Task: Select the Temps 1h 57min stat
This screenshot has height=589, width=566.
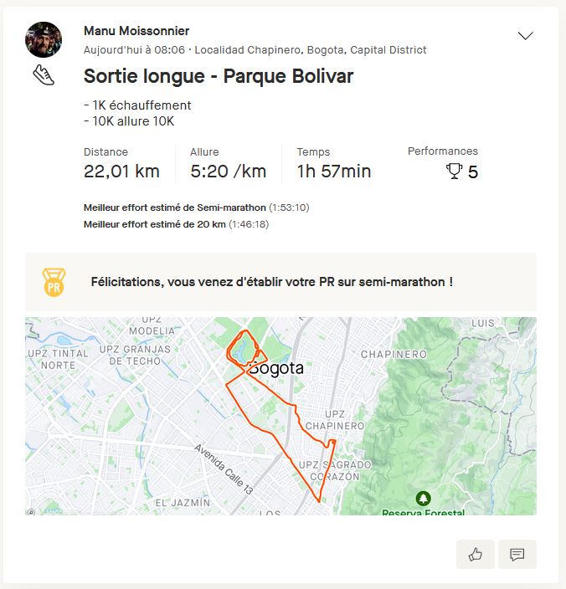Action: pyautogui.click(x=333, y=163)
